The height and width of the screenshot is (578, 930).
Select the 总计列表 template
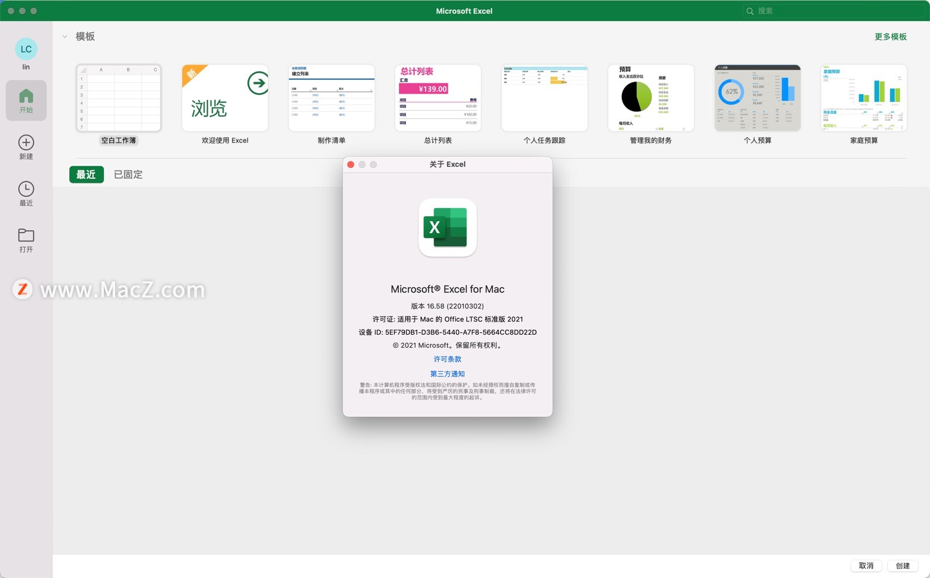pos(437,98)
